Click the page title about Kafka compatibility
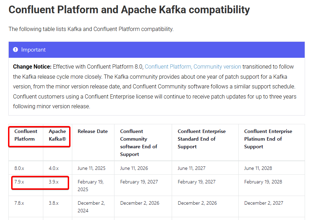The width and height of the screenshot is (312, 220). pos(129,10)
